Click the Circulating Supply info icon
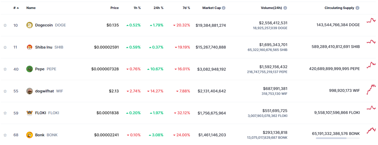 357,8
